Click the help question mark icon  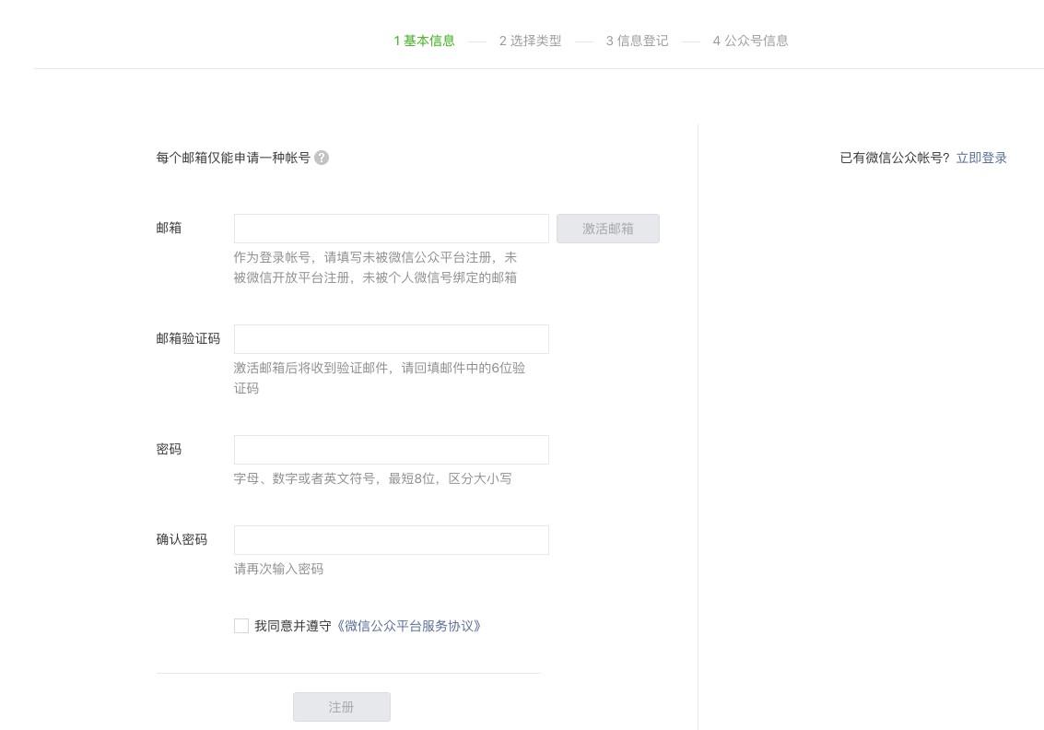[322, 158]
